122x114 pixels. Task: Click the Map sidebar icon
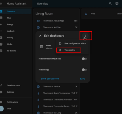click(1, 18)
